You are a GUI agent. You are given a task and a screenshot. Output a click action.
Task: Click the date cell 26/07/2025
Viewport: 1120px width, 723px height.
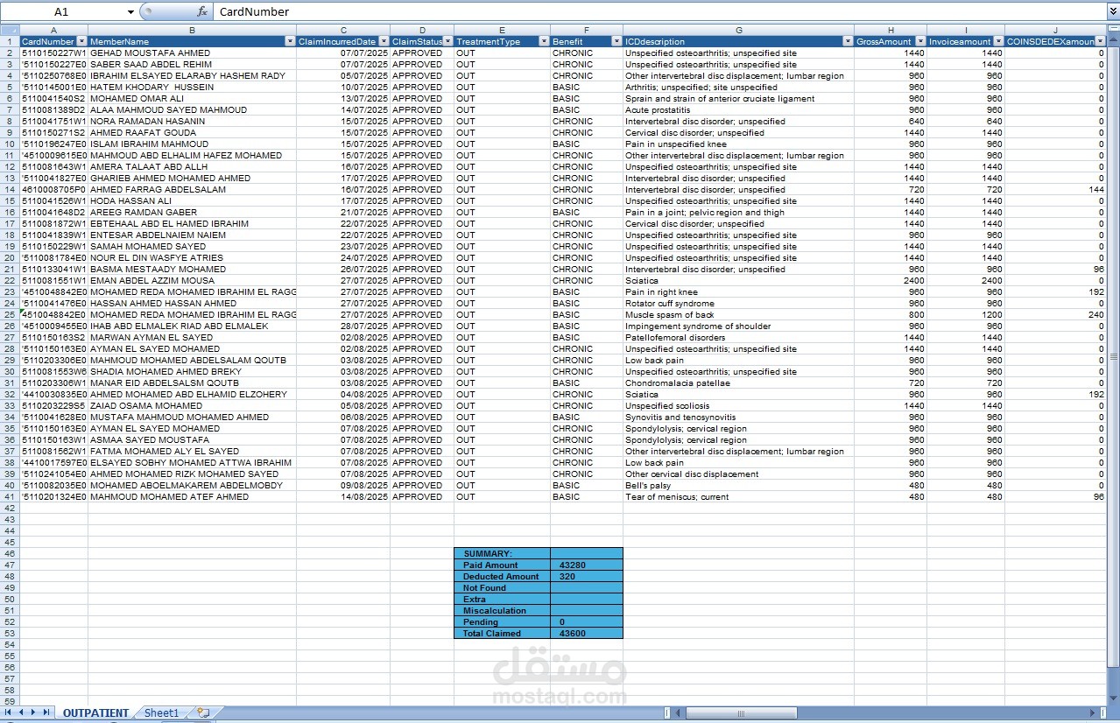(343, 269)
